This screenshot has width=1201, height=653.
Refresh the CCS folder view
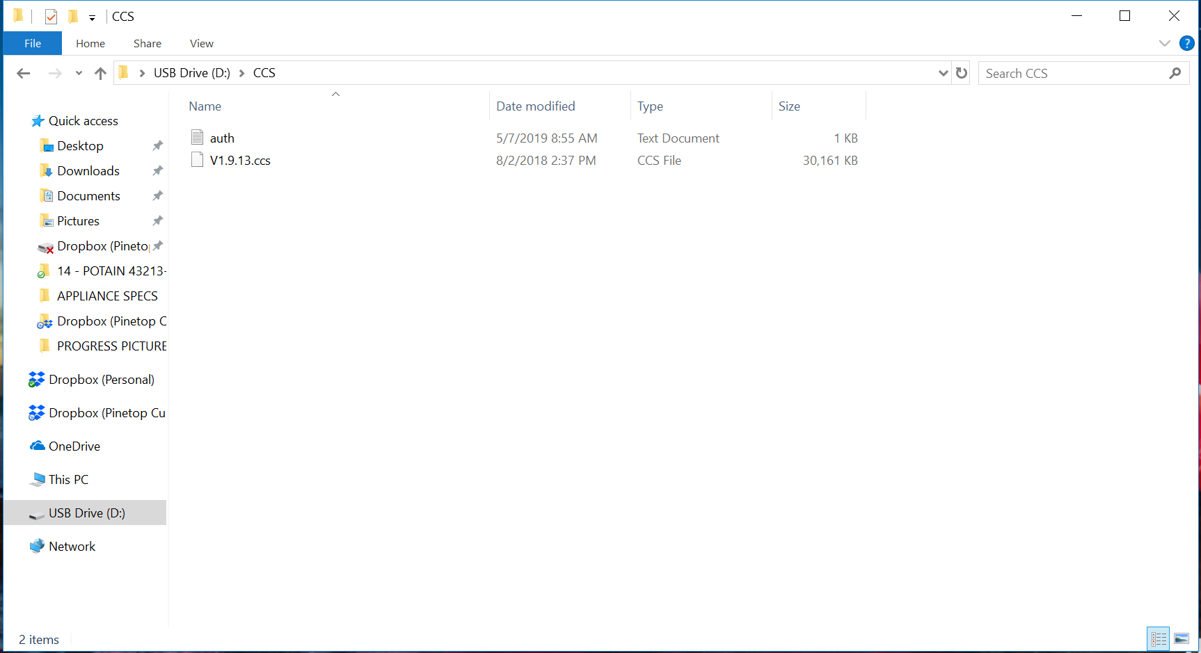pyautogui.click(x=962, y=73)
